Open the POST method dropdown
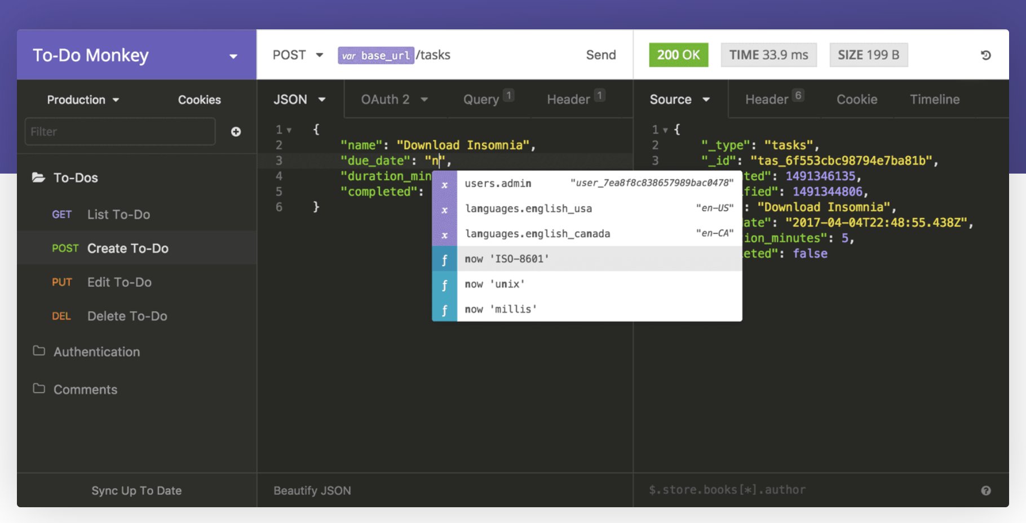 click(x=297, y=55)
